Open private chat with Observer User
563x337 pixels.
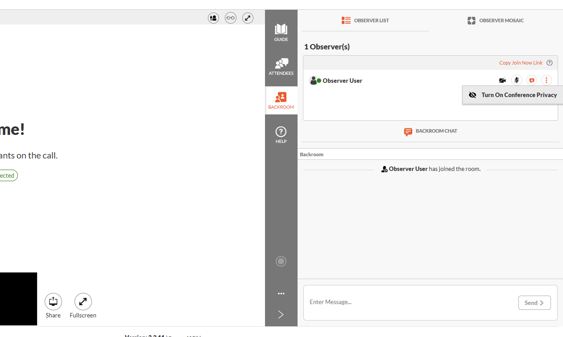[x=531, y=81]
